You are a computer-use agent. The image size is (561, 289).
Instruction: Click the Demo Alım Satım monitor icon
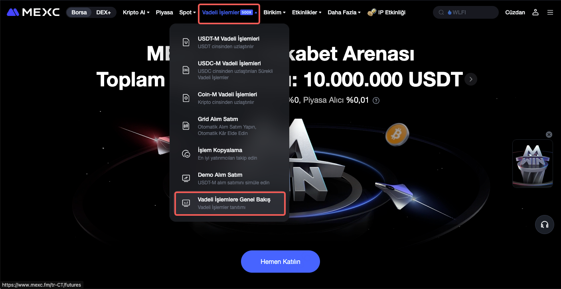click(186, 178)
